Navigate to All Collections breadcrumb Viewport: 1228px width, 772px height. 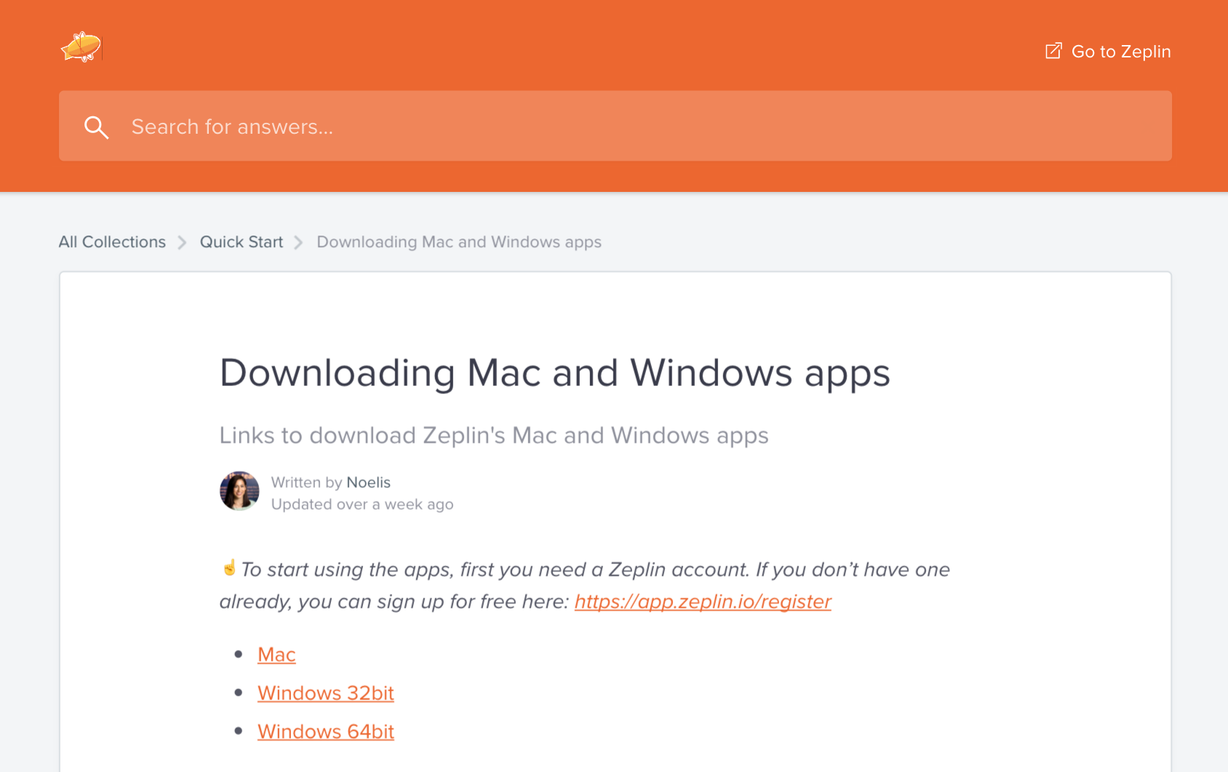click(x=112, y=242)
